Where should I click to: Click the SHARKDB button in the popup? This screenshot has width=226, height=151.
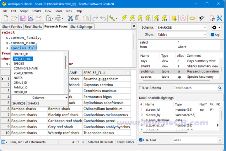19,103
